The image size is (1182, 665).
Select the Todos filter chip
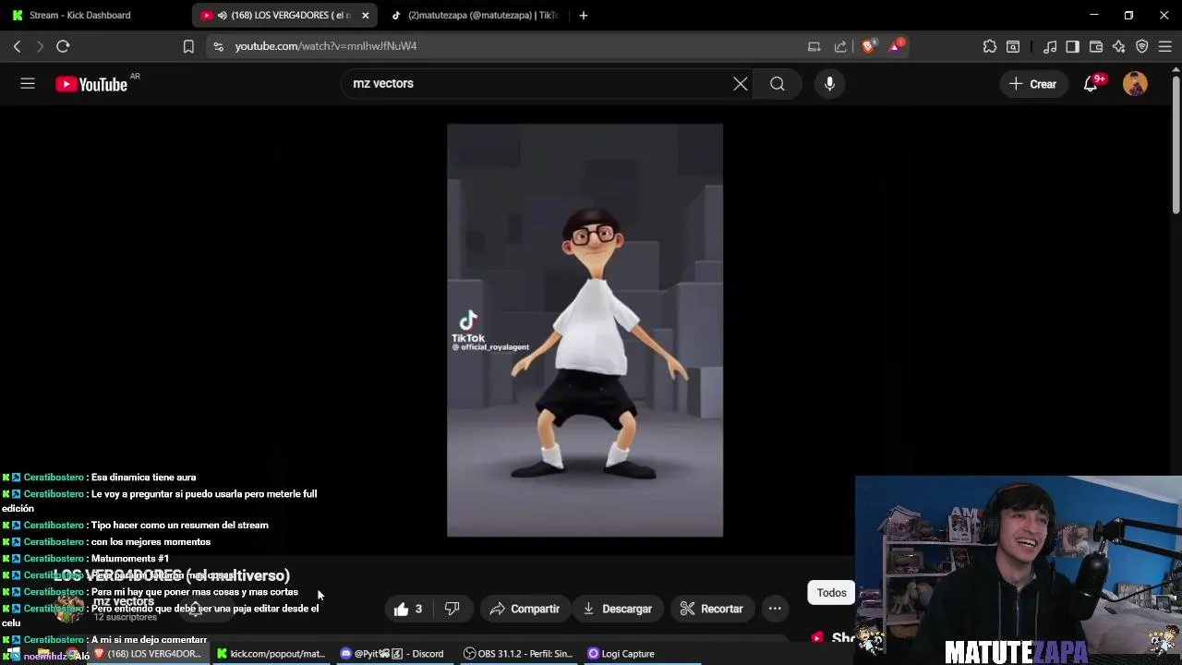(x=831, y=593)
